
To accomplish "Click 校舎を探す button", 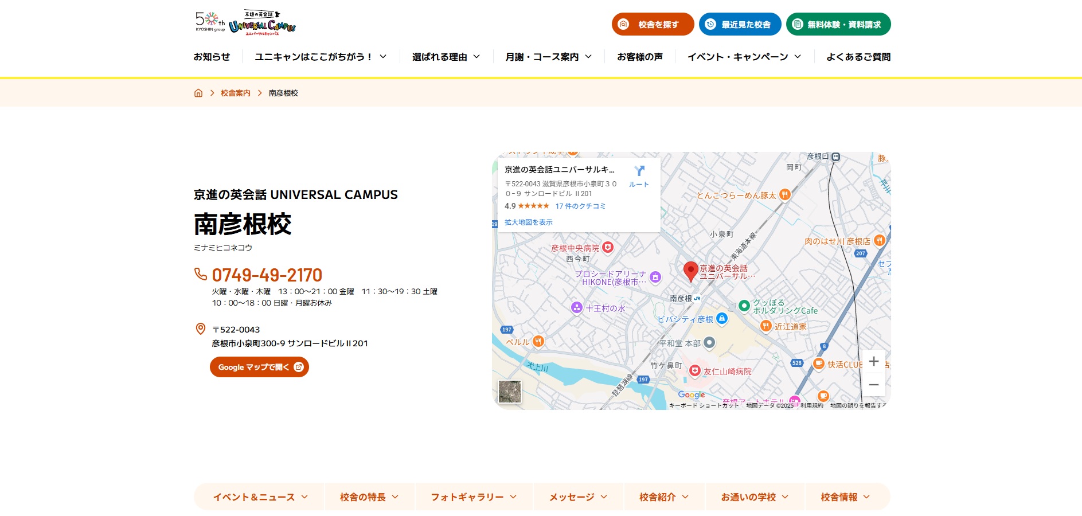I will point(653,24).
